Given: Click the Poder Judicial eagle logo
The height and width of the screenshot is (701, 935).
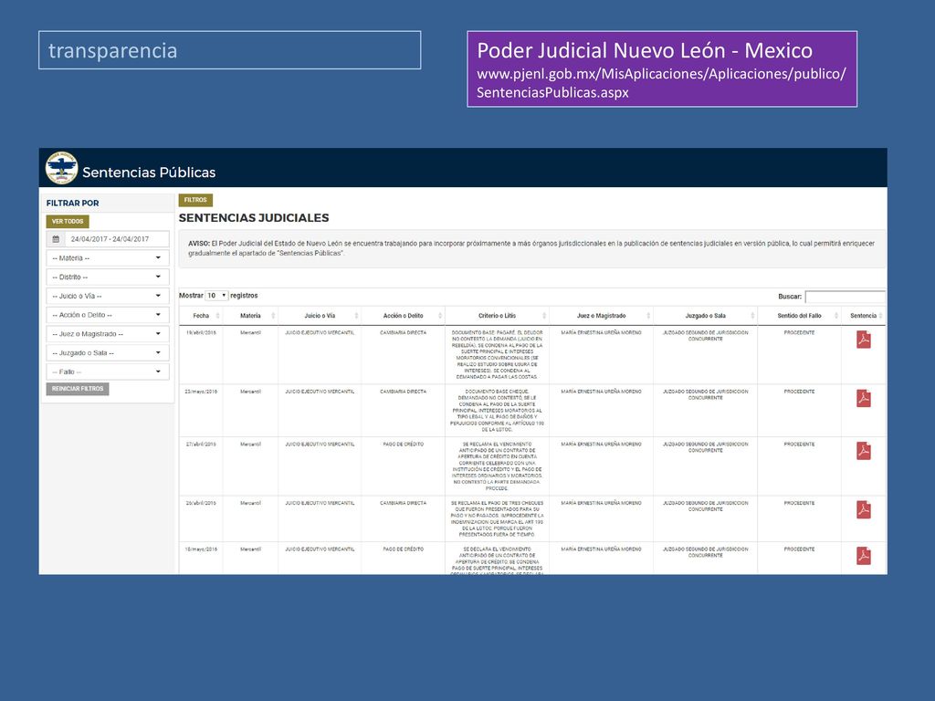Looking at the screenshot, I should [x=61, y=168].
